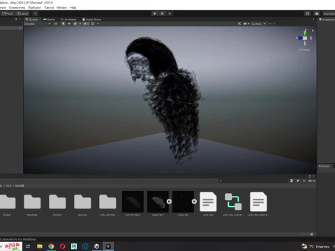The image size is (335, 251).
Task: Open Task View on taskbar
Action: tap(28, 246)
